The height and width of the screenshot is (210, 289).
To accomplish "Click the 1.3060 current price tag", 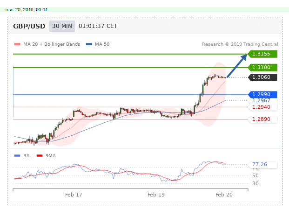I will click(262, 77).
